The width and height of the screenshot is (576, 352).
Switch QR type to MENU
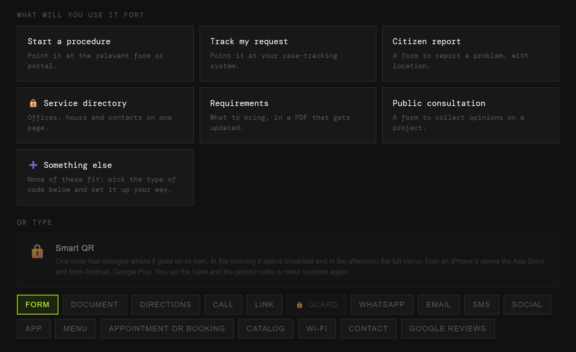coord(75,329)
